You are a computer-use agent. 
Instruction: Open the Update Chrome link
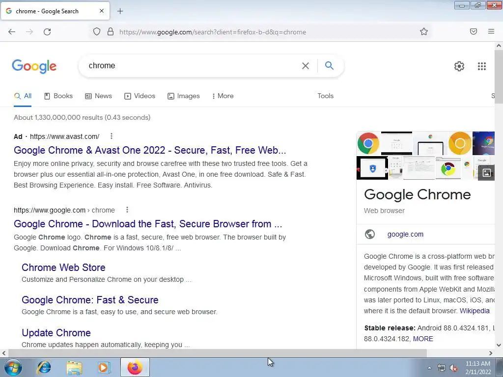point(56,333)
